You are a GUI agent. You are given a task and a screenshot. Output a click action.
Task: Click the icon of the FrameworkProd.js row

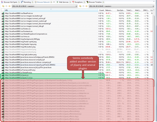3,70
